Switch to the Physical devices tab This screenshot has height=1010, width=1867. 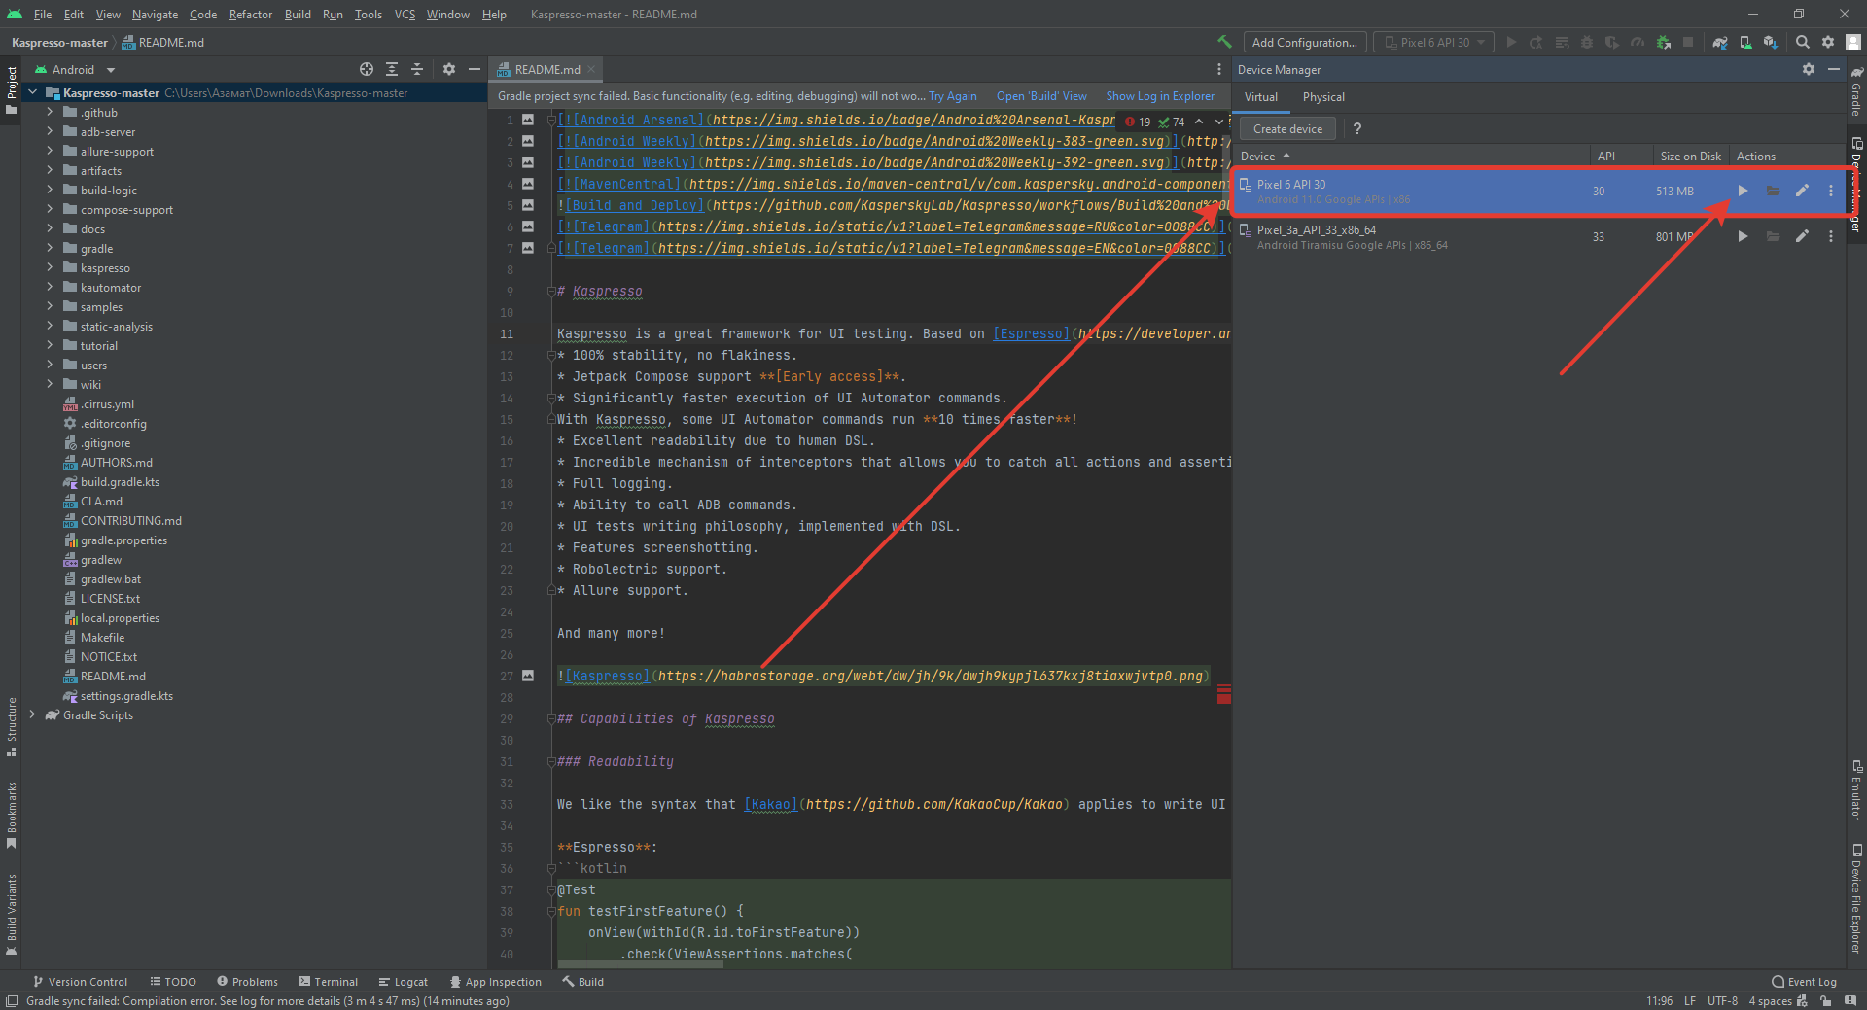pos(1323,97)
